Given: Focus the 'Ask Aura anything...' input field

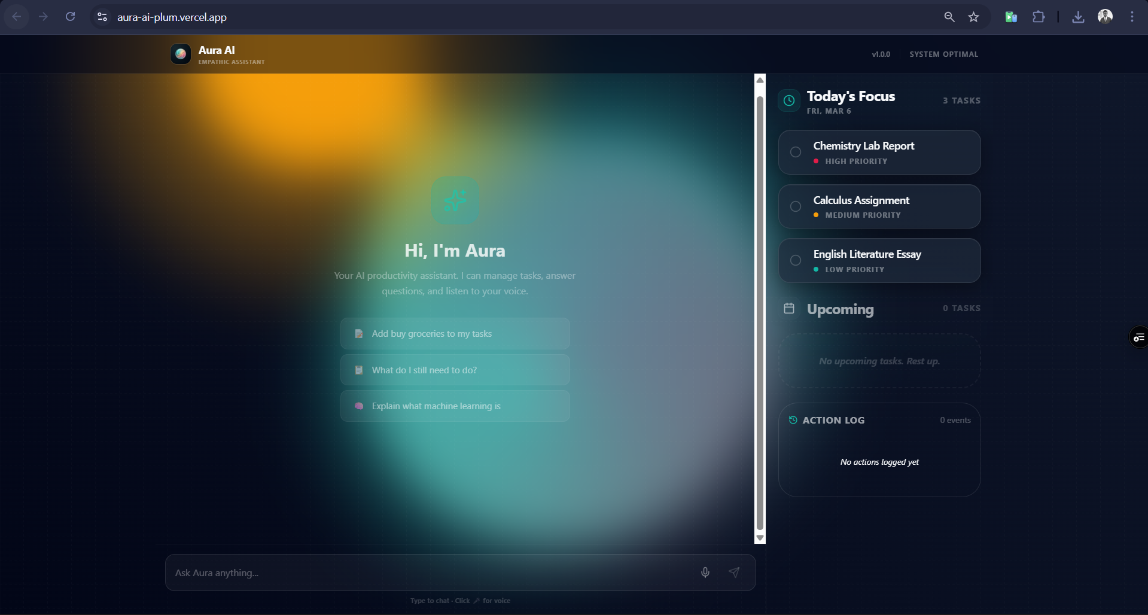Looking at the screenshot, I should [431, 573].
